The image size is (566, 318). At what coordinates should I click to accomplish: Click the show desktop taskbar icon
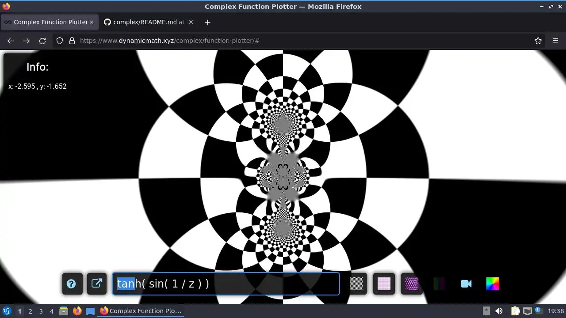pos(90,311)
